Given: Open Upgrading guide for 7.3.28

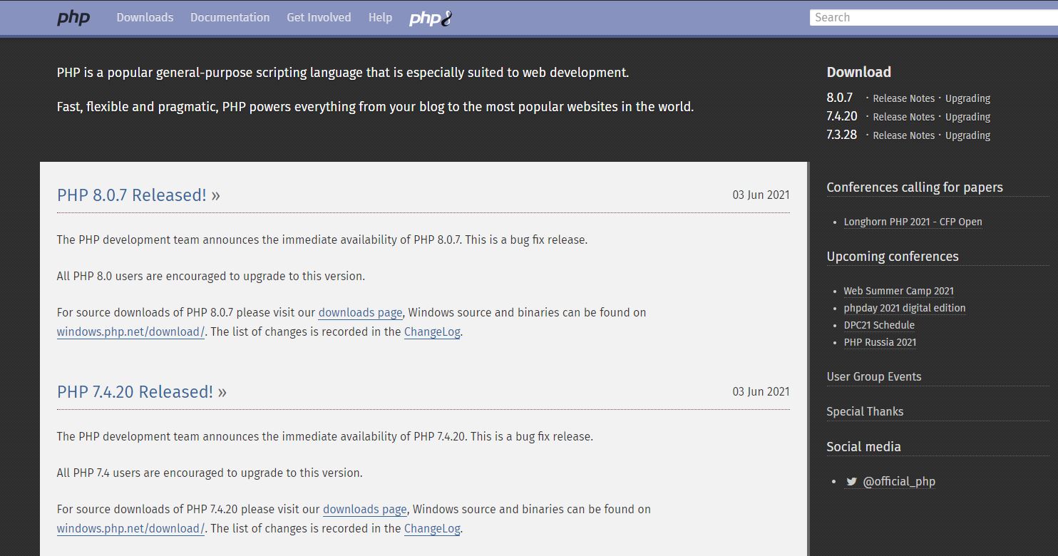Looking at the screenshot, I should [967, 135].
